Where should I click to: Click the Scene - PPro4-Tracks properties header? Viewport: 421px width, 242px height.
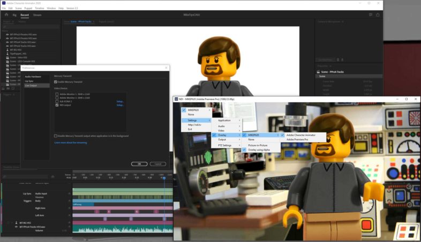tap(333, 72)
